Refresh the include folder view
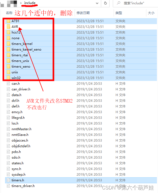 click(106, 3)
